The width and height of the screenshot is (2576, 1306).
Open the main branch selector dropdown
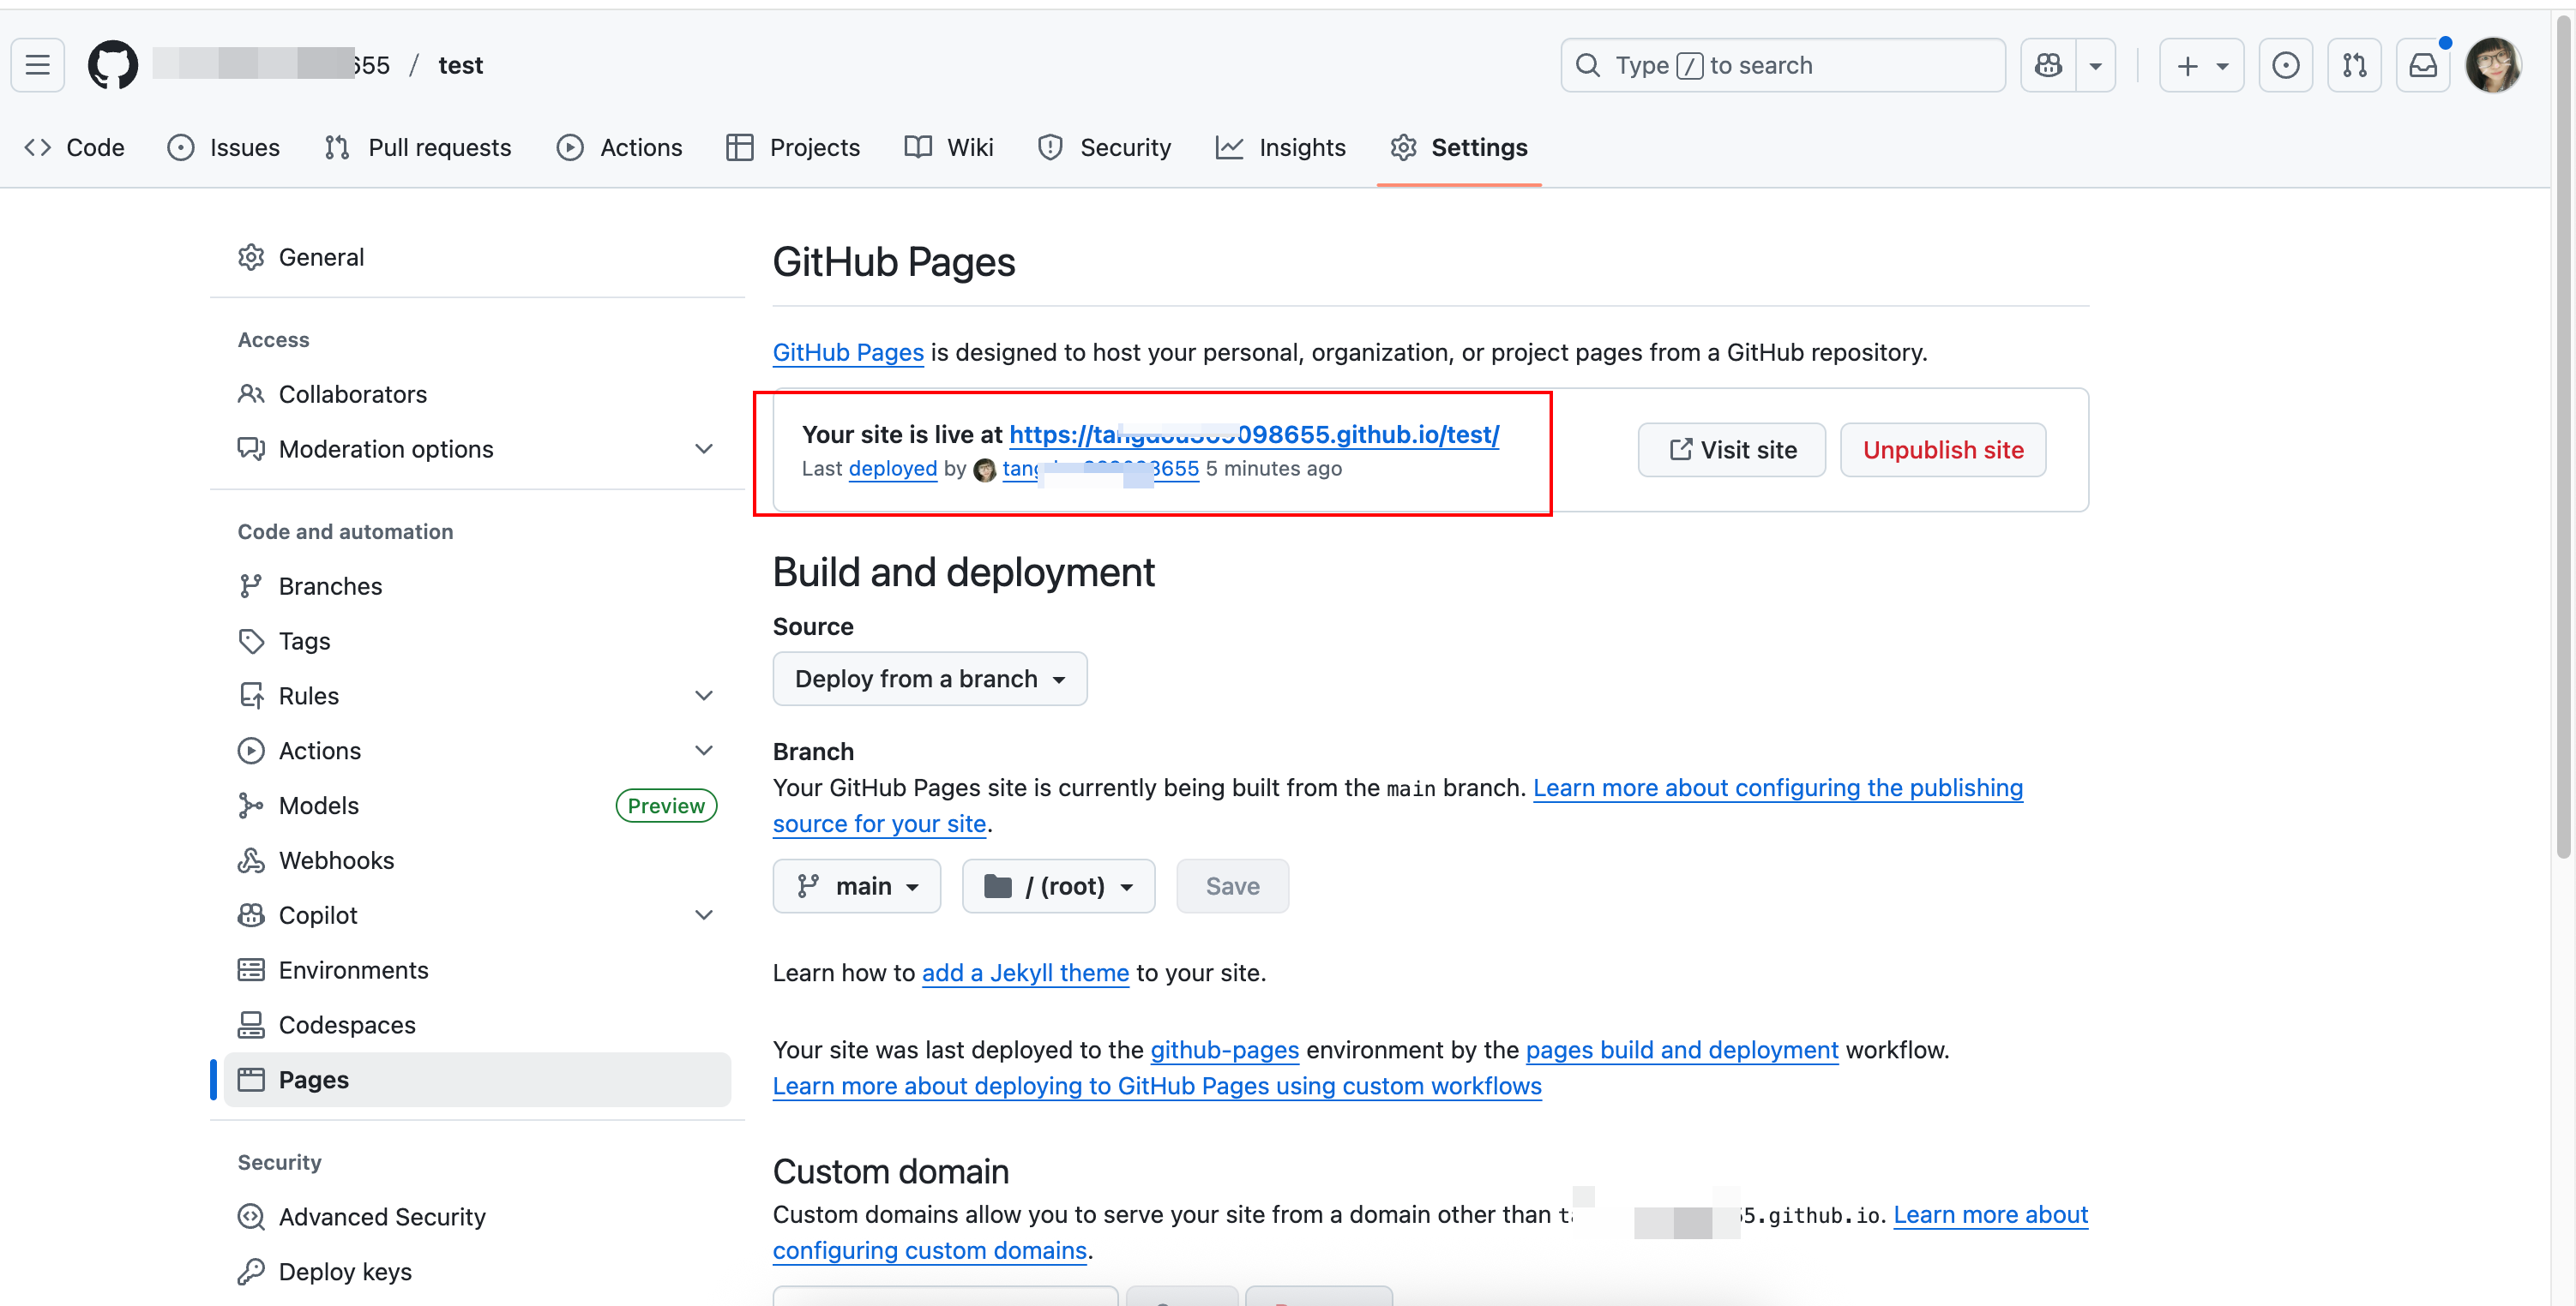[x=856, y=885]
